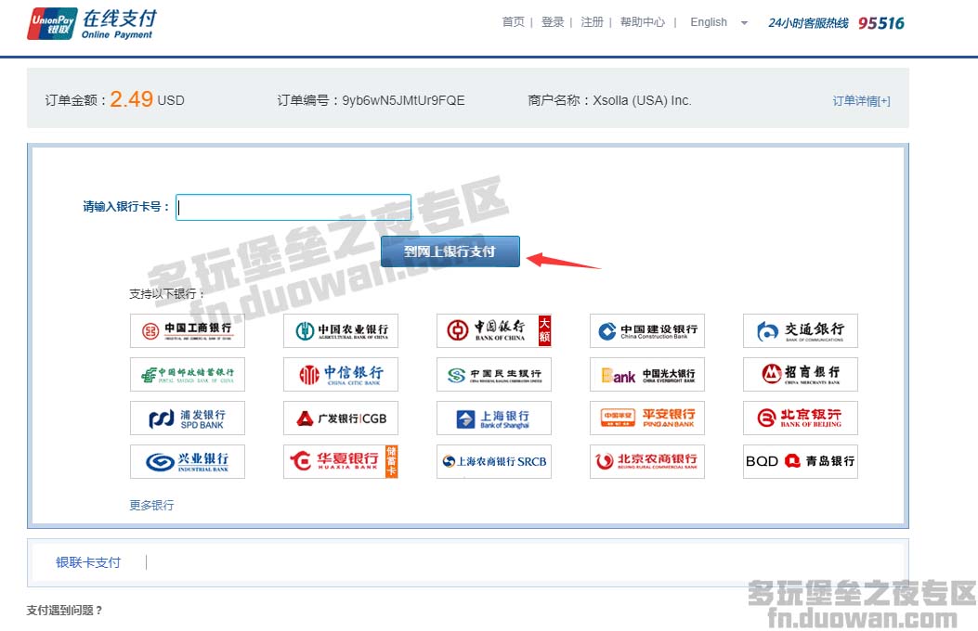The width and height of the screenshot is (978, 631).
Task: Select the Bank of China logo
Action: pyautogui.click(x=494, y=330)
